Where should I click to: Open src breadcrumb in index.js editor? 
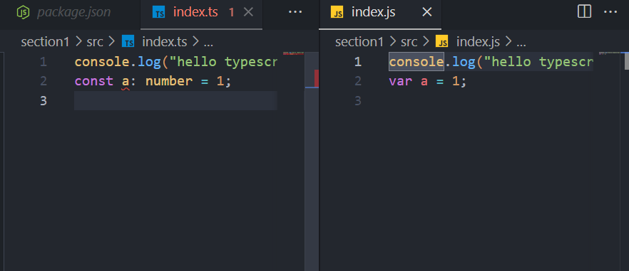click(x=409, y=42)
